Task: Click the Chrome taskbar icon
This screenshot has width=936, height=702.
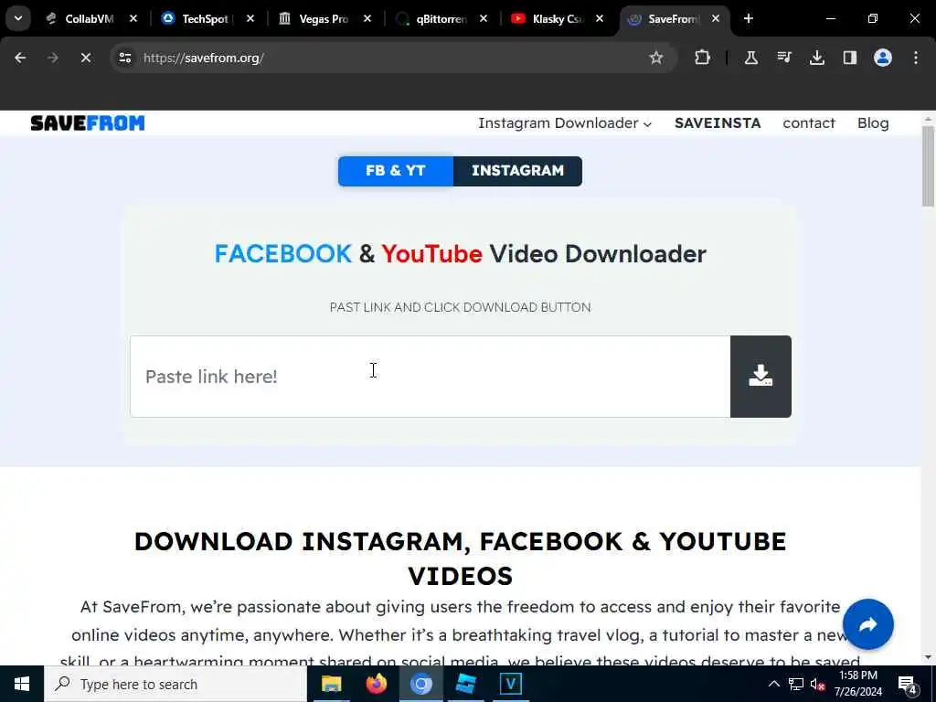Action: tap(420, 684)
